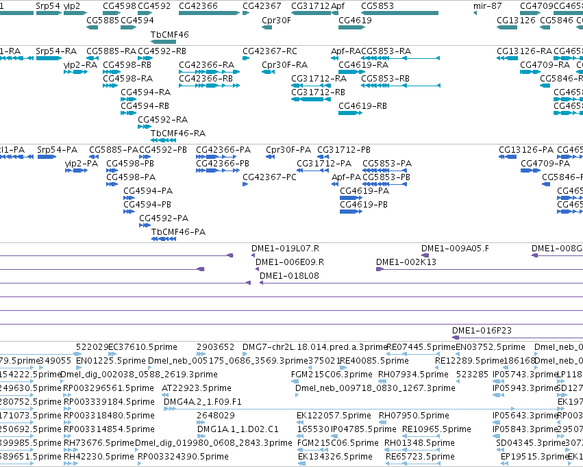
Task: Click the DMG1A.1_1.D02.C1 feature label
Action: [x=238, y=429]
